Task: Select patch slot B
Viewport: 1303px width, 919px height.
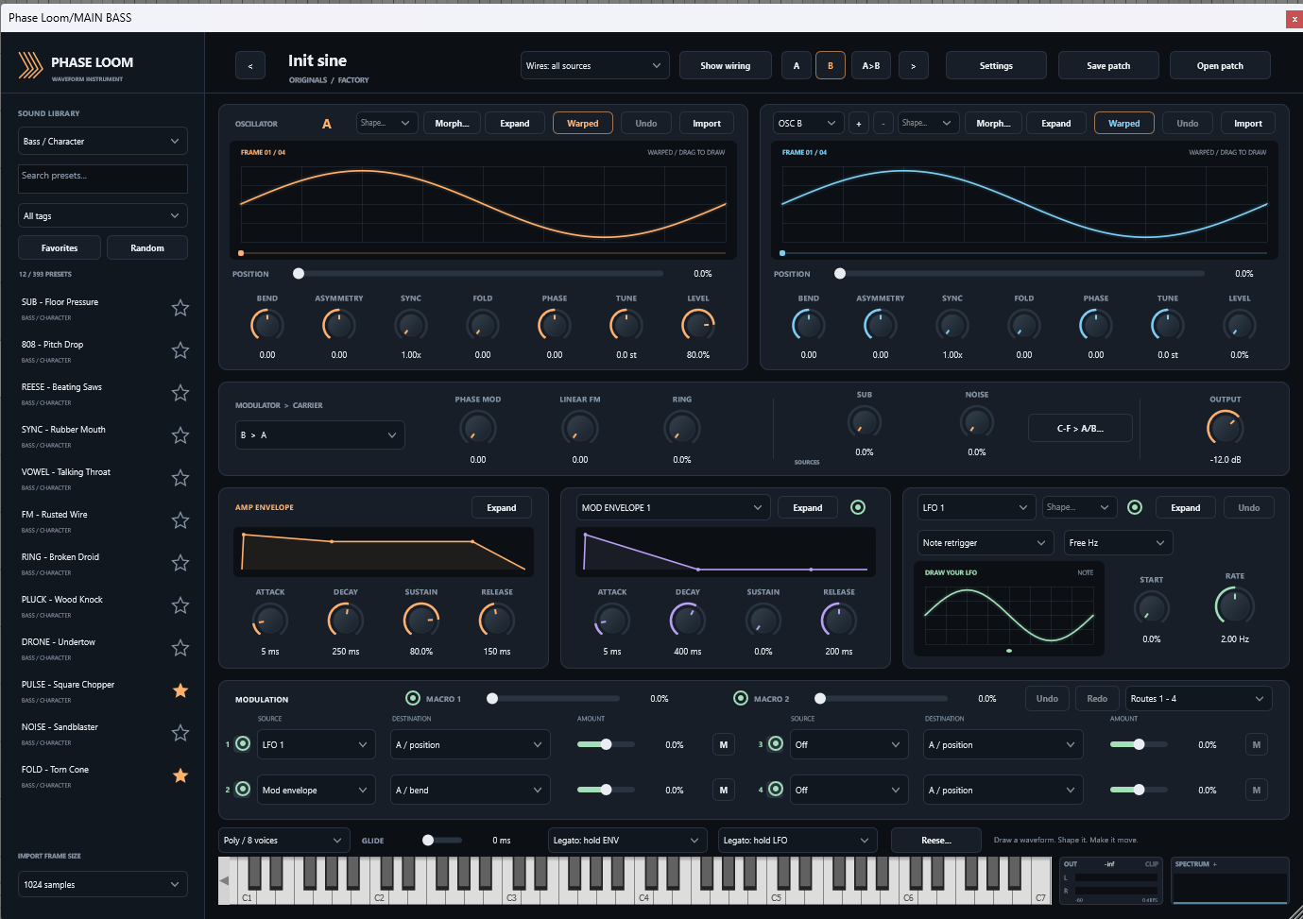Action: coord(831,66)
